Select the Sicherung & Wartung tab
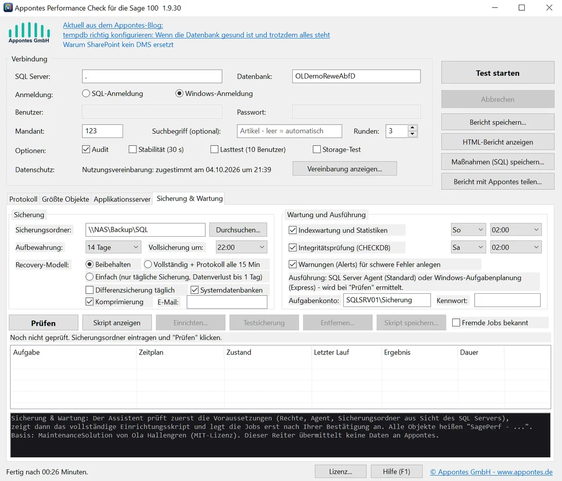562x481 pixels. point(190,198)
